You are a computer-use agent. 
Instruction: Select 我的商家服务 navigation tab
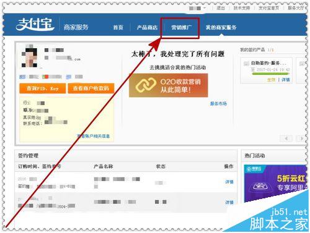(x=221, y=27)
